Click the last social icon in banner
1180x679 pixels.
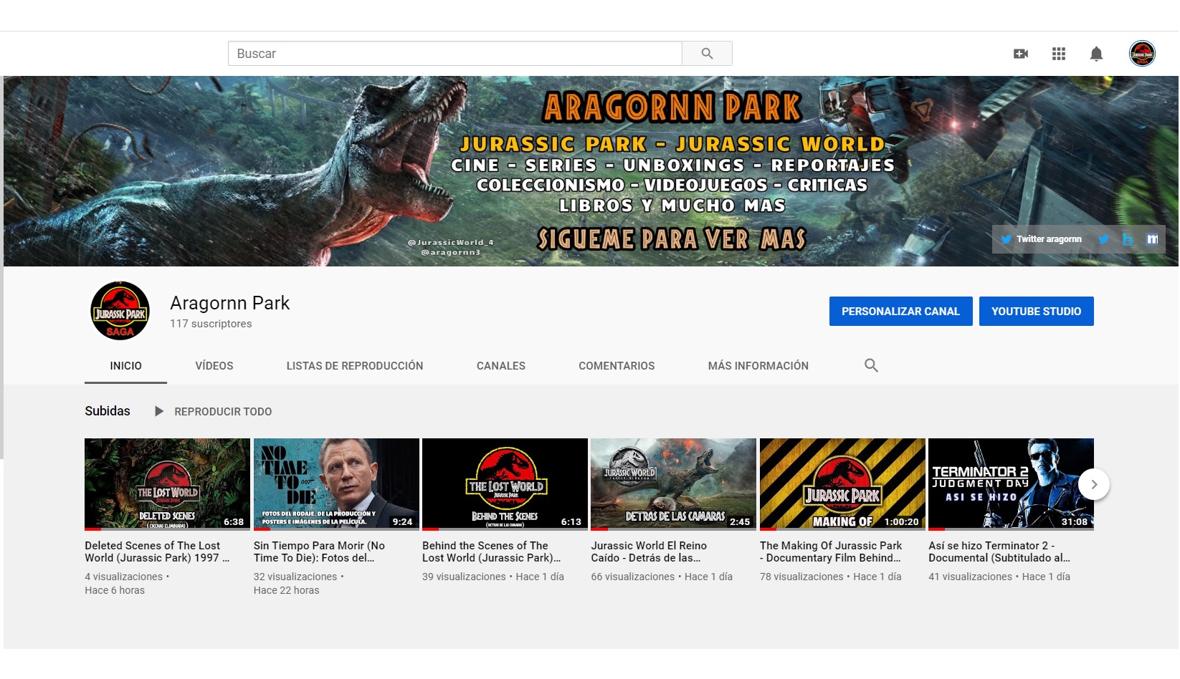coord(1152,239)
